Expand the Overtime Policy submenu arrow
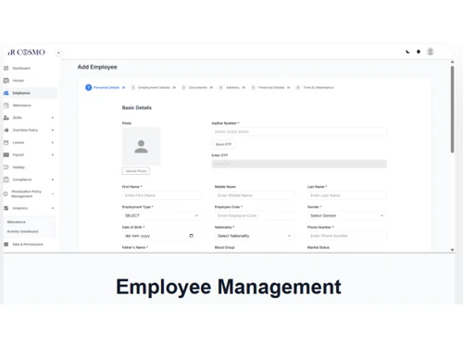The height and width of the screenshot is (347, 463). tap(53, 130)
